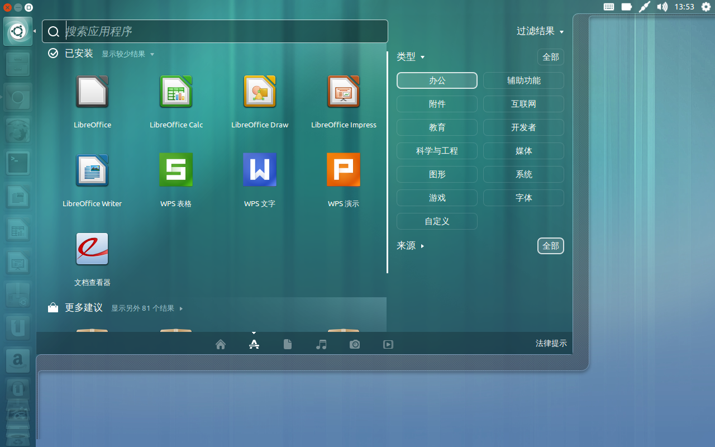Open LibreOffice Calc from launcher

(x=18, y=229)
